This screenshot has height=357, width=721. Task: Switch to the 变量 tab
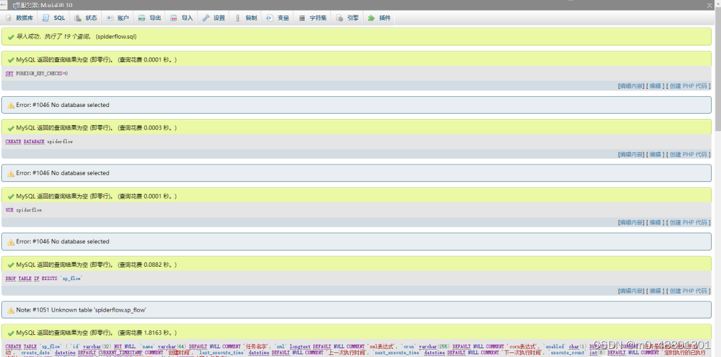click(278, 18)
